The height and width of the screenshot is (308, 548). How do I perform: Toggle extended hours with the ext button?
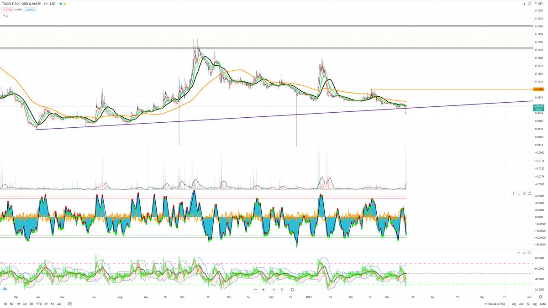click(x=521, y=303)
